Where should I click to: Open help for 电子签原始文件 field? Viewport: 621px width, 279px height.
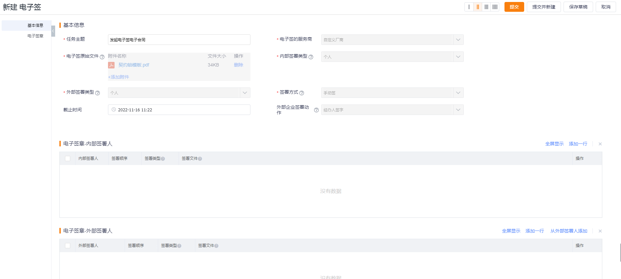click(102, 57)
